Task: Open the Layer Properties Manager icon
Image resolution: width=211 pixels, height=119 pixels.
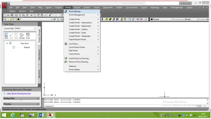Action: [5, 19]
